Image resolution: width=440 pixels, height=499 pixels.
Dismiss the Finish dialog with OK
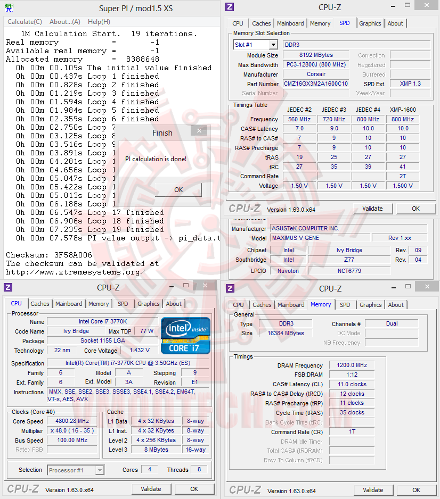click(178, 190)
